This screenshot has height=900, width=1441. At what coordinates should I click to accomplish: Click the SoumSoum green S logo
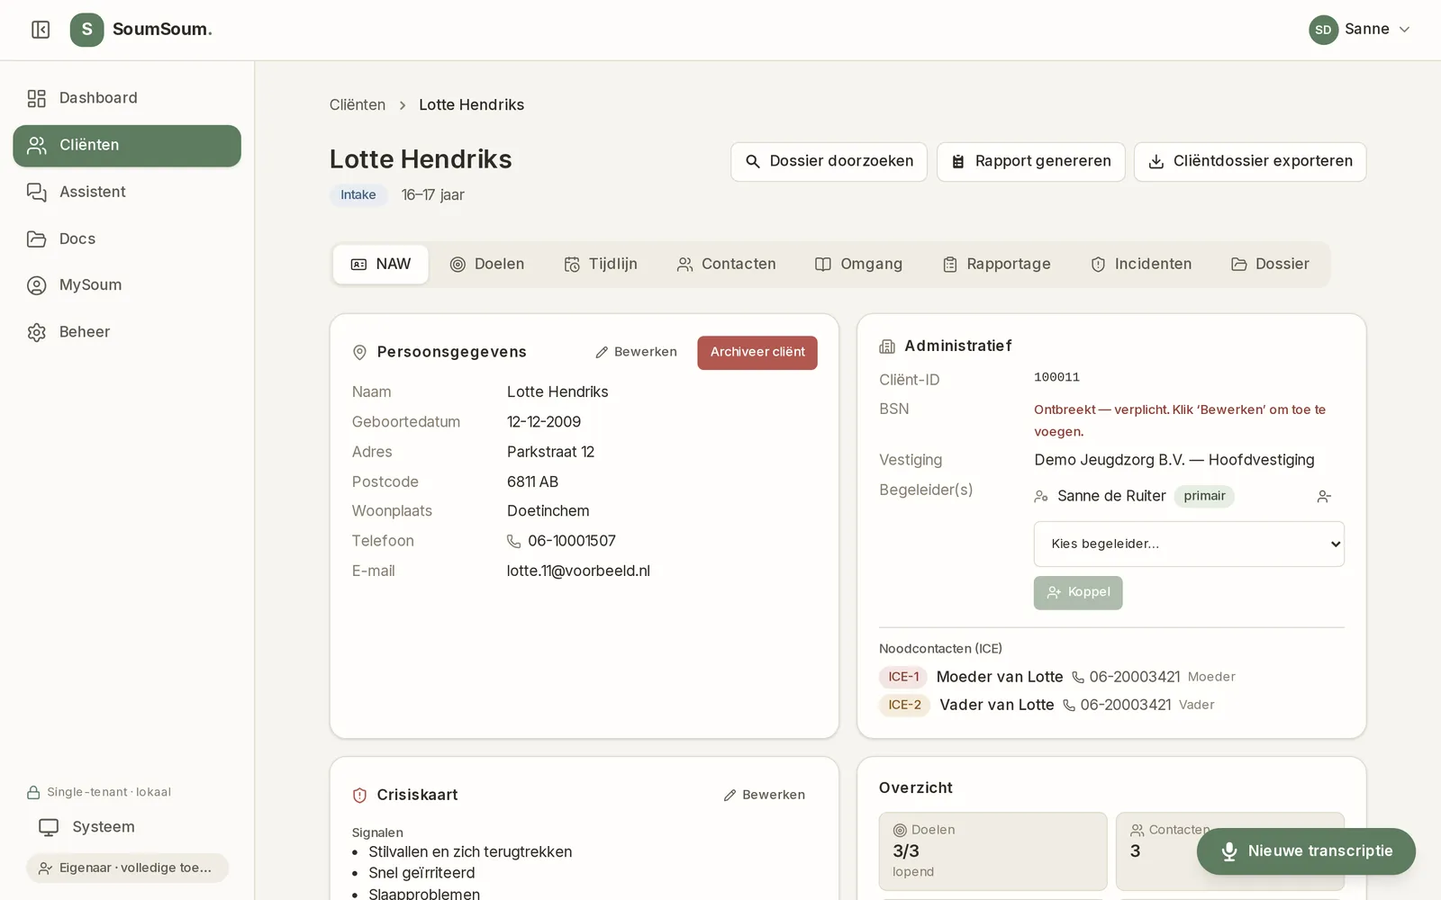pyautogui.click(x=86, y=30)
